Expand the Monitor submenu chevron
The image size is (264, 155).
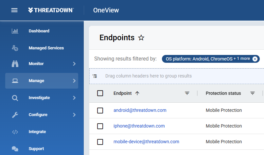point(74,64)
